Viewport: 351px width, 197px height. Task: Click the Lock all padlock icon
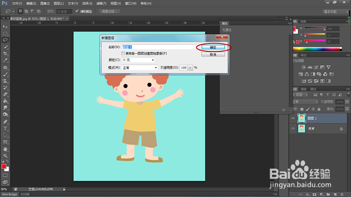point(319,109)
